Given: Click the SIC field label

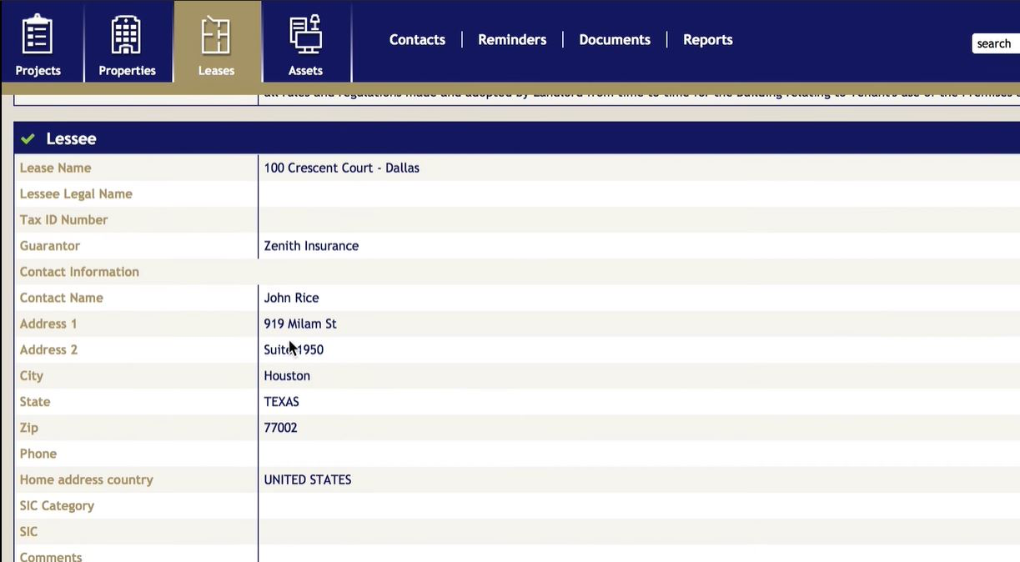Looking at the screenshot, I should point(28,532).
